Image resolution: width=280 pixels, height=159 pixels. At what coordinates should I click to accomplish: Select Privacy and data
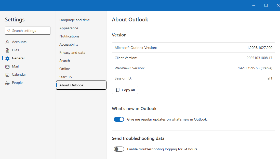click(x=72, y=53)
